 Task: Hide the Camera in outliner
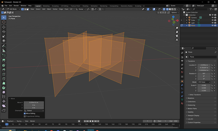tap(212, 18)
